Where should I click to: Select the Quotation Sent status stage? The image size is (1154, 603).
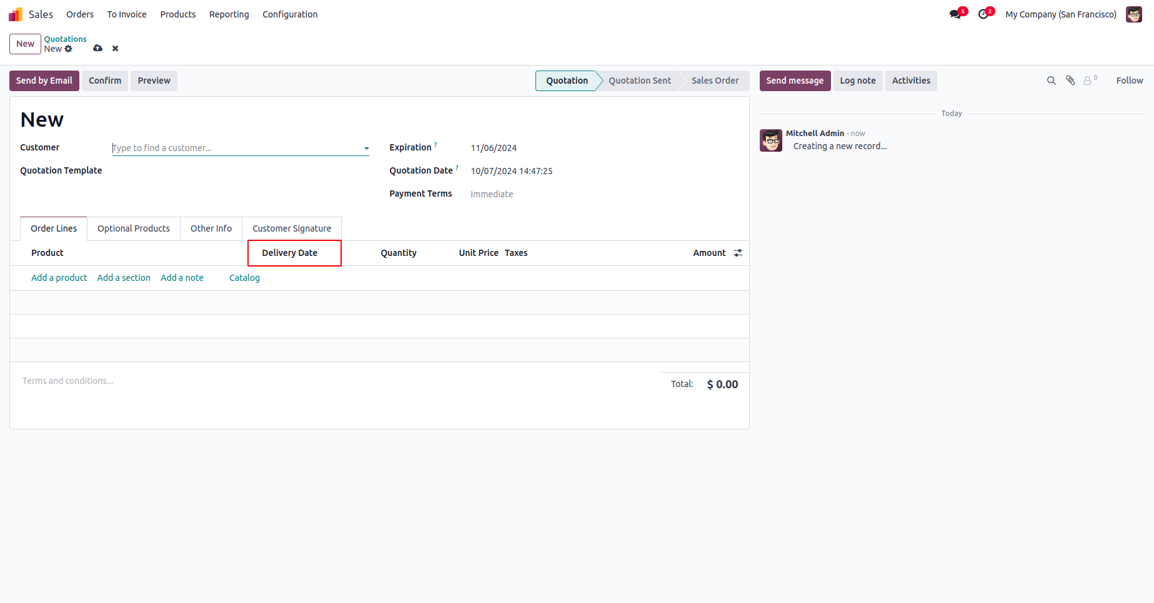click(640, 81)
